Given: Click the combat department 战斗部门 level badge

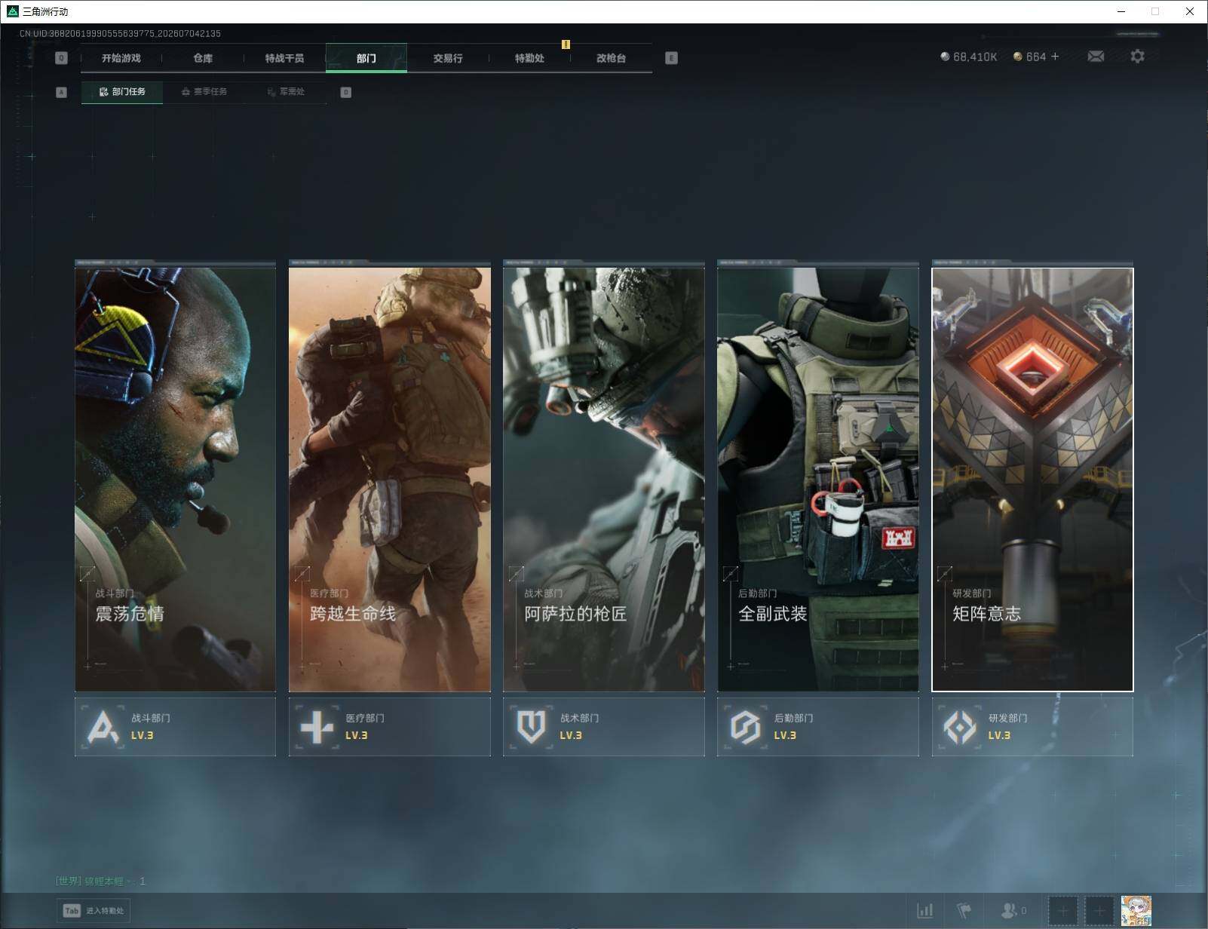Looking at the screenshot, I should [x=175, y=727].
